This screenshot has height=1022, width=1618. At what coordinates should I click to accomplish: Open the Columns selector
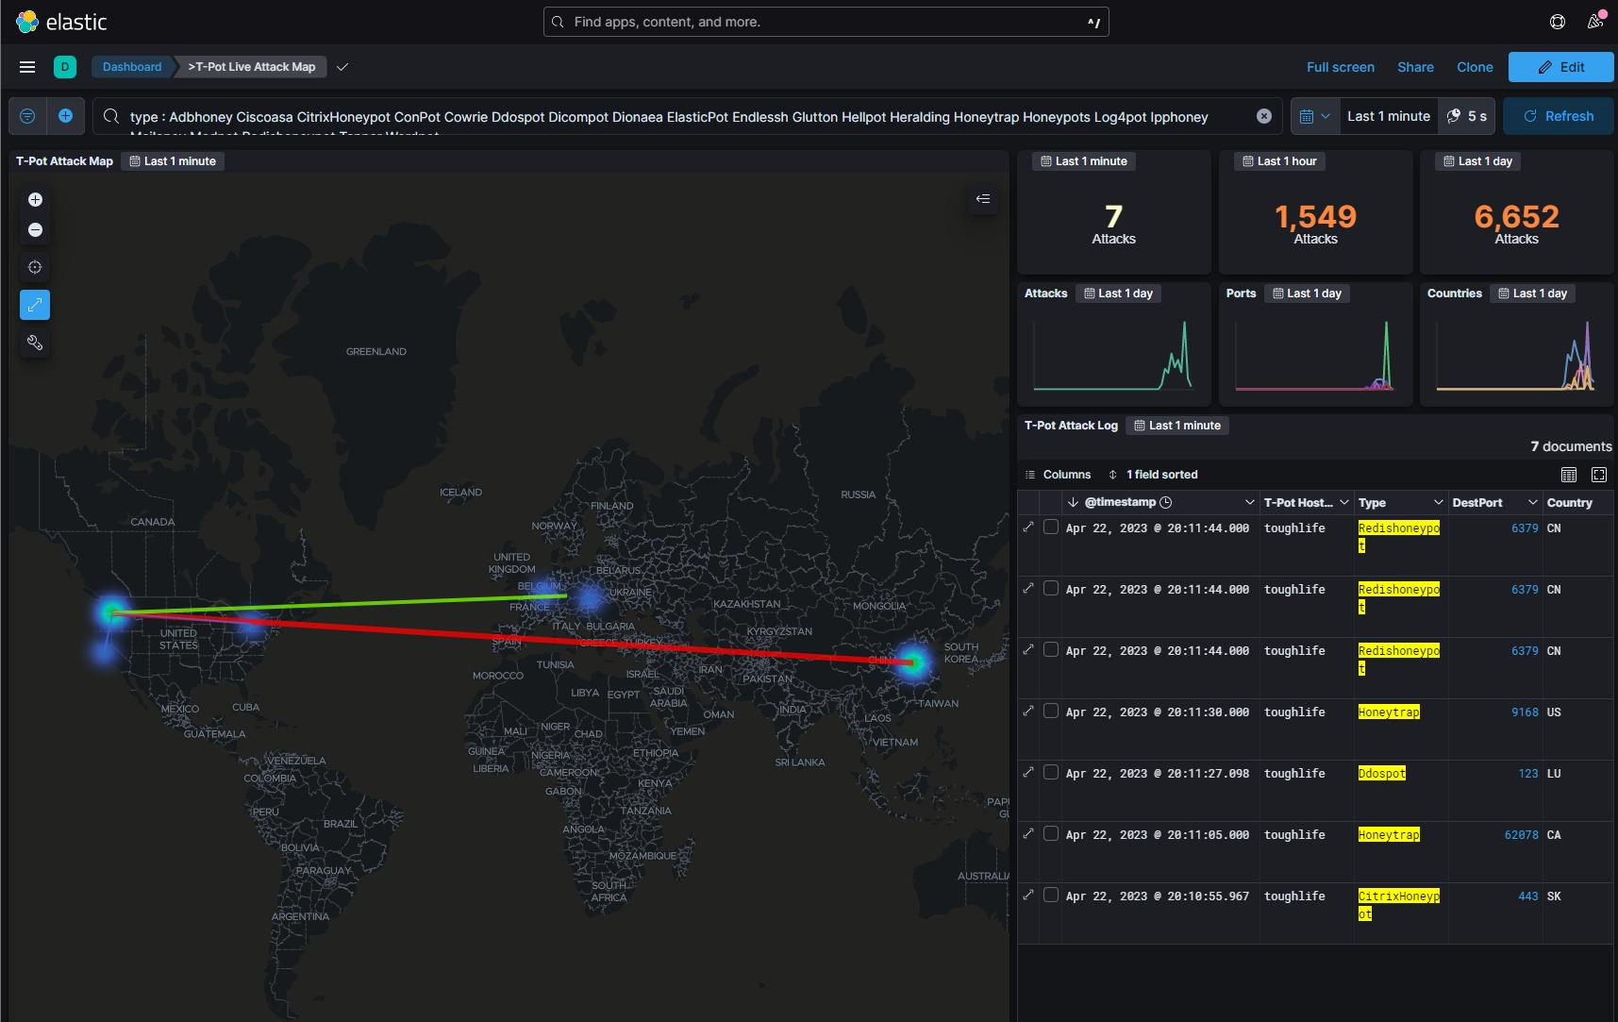pyautogui.click(x=1059, y=475)
